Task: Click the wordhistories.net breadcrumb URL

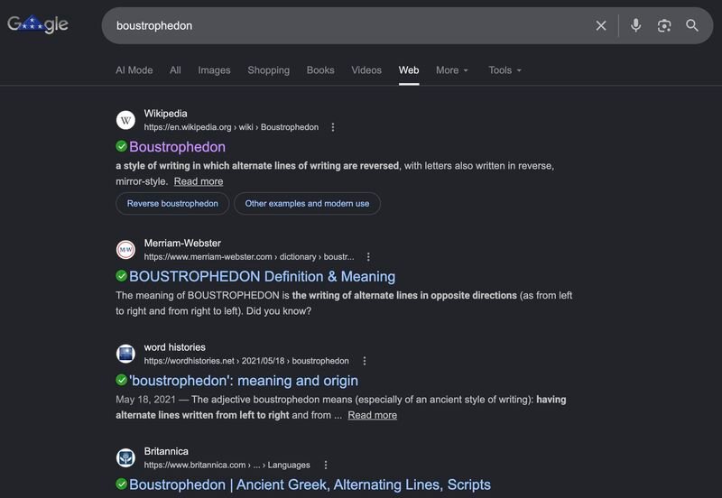Action: click(x=246, y=361)
